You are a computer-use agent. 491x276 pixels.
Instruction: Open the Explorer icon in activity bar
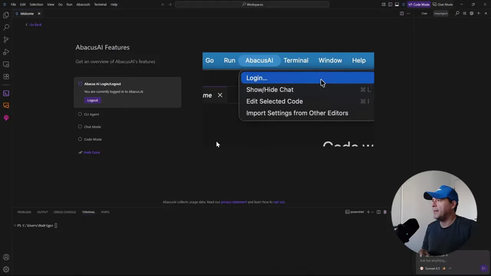6,15
